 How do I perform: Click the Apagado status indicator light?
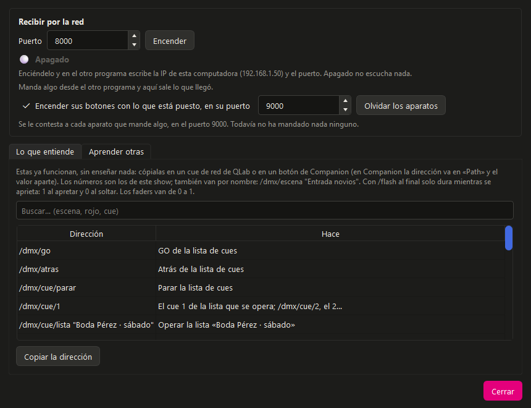coord(24,59)
